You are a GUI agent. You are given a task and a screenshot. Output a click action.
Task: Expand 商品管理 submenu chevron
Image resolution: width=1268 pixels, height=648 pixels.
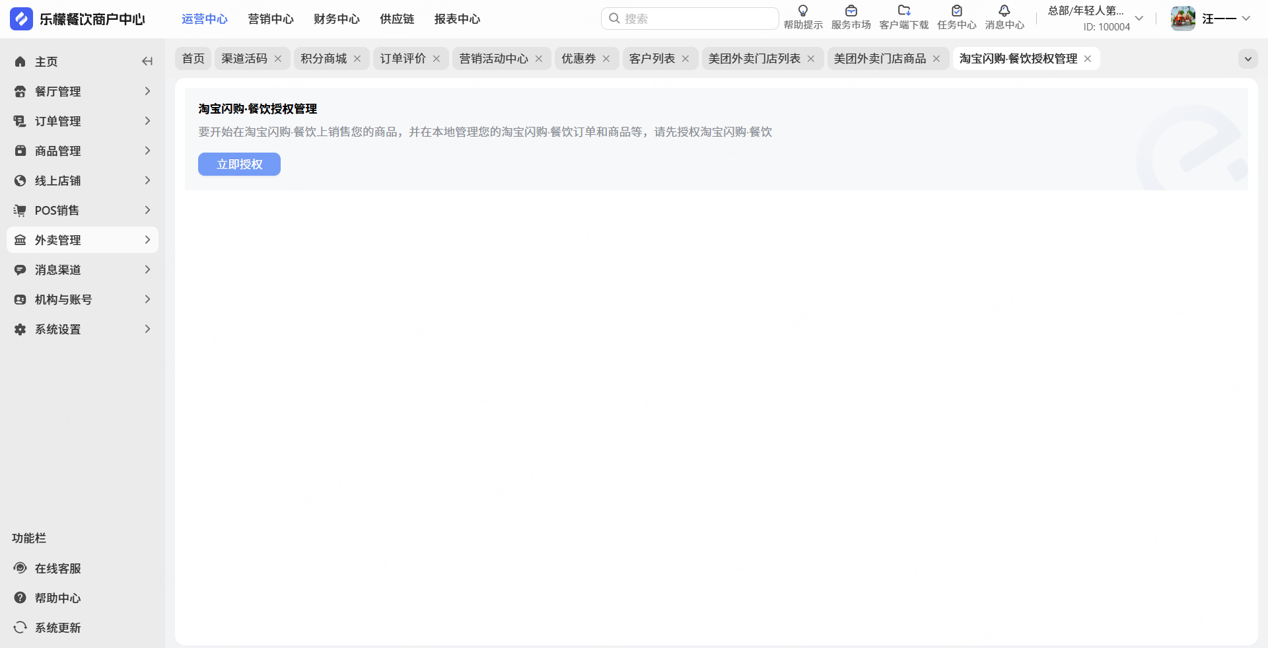pyautogui.click(x=147, y=151)
